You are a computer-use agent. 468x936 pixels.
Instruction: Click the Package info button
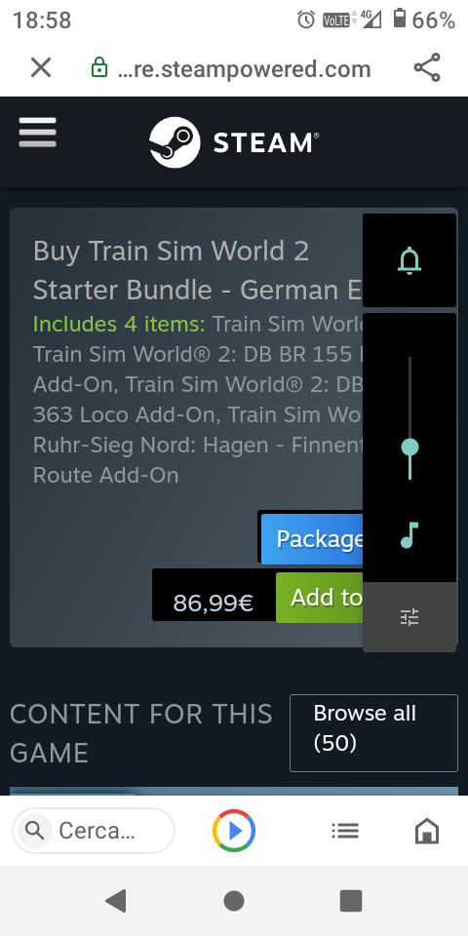(312, 538)
